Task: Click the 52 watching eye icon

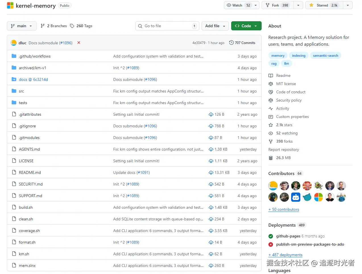Action: (271, 133)
